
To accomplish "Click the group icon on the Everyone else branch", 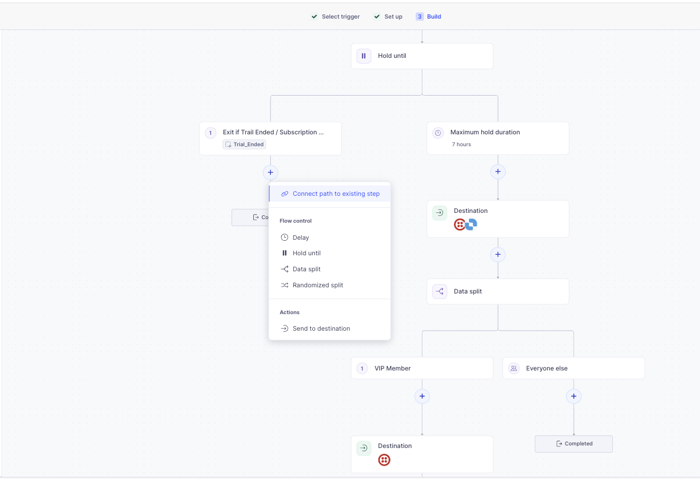I will click(x=513, y=368).
